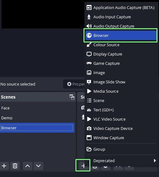Choose Window Capture source
159x177 pixels.
tap(121, 138)
